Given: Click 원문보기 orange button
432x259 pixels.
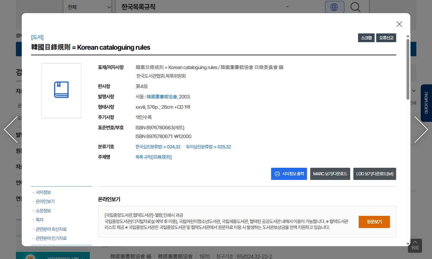Looking at the screenshot, I should 374,222.
